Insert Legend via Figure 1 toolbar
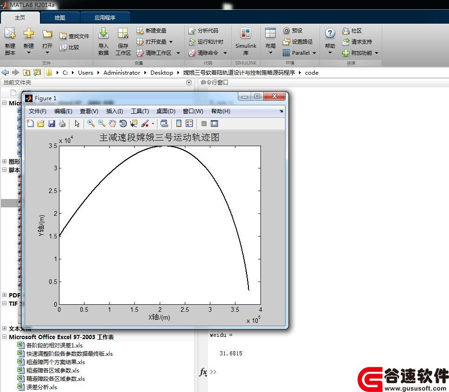Viewport: 449px width, 392px height. point(189,123)
